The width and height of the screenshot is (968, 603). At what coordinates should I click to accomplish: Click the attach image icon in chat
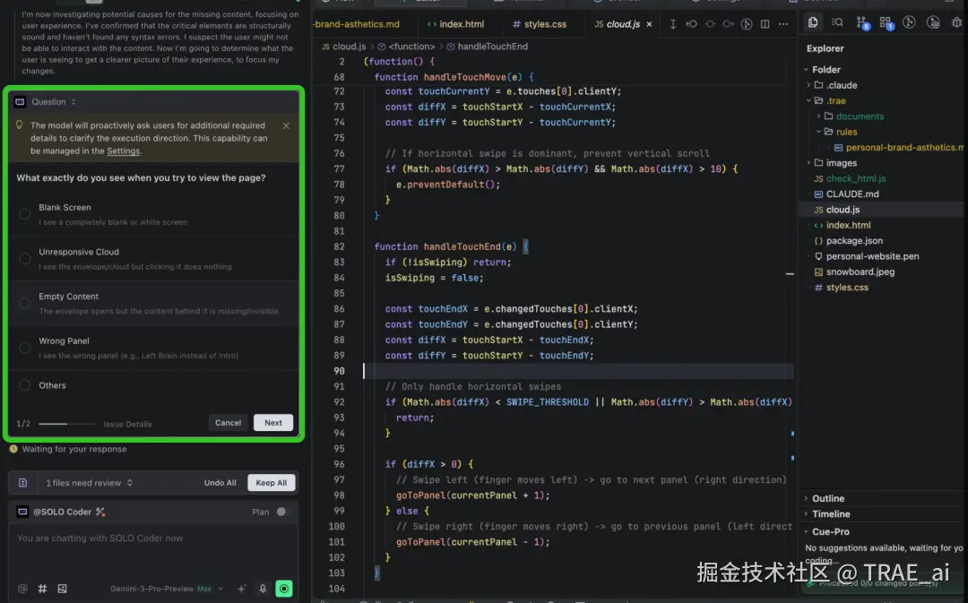coord(63,588)
